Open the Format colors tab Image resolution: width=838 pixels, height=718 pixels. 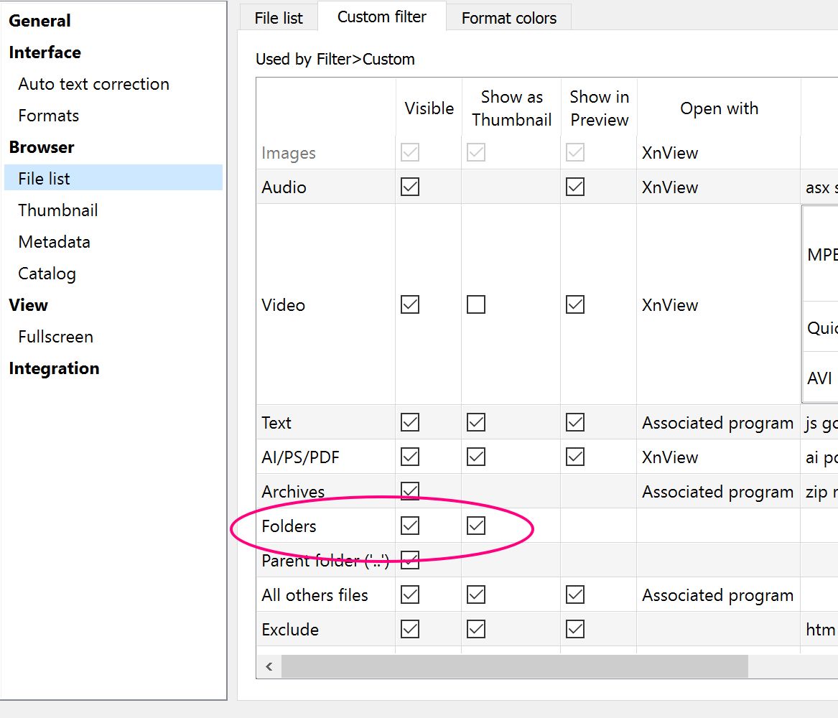point(508,19)
